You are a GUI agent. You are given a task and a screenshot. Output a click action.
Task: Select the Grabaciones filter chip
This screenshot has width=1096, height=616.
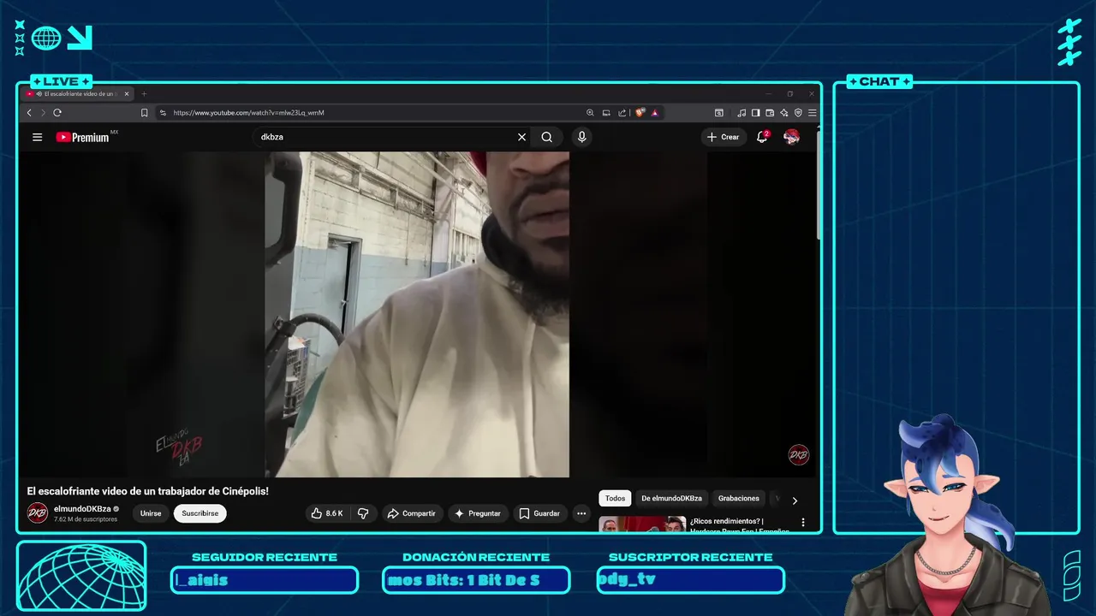coord(739,498)
